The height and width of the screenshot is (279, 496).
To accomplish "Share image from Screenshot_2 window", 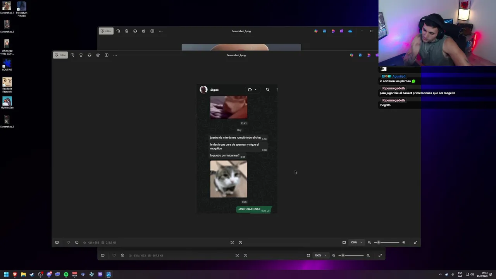I will point(144,31).
